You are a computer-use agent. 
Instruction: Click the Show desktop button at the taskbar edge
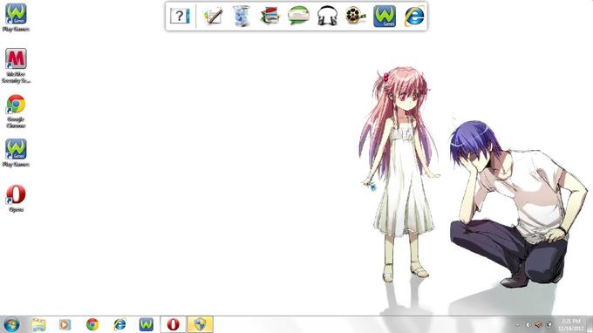click(590, 324)
